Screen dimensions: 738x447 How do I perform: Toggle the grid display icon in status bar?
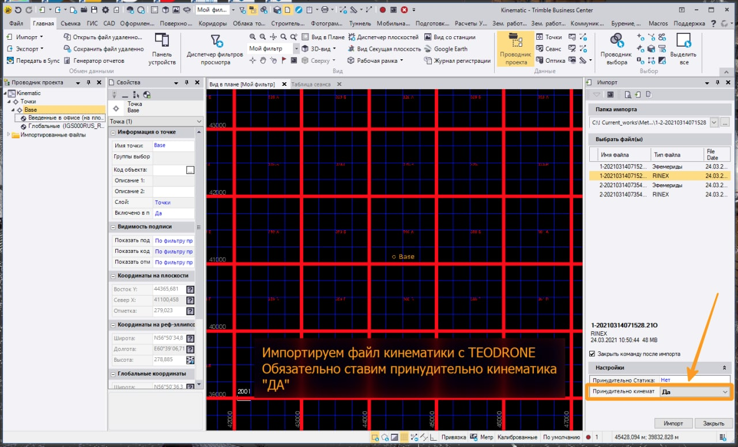[404, 437]
